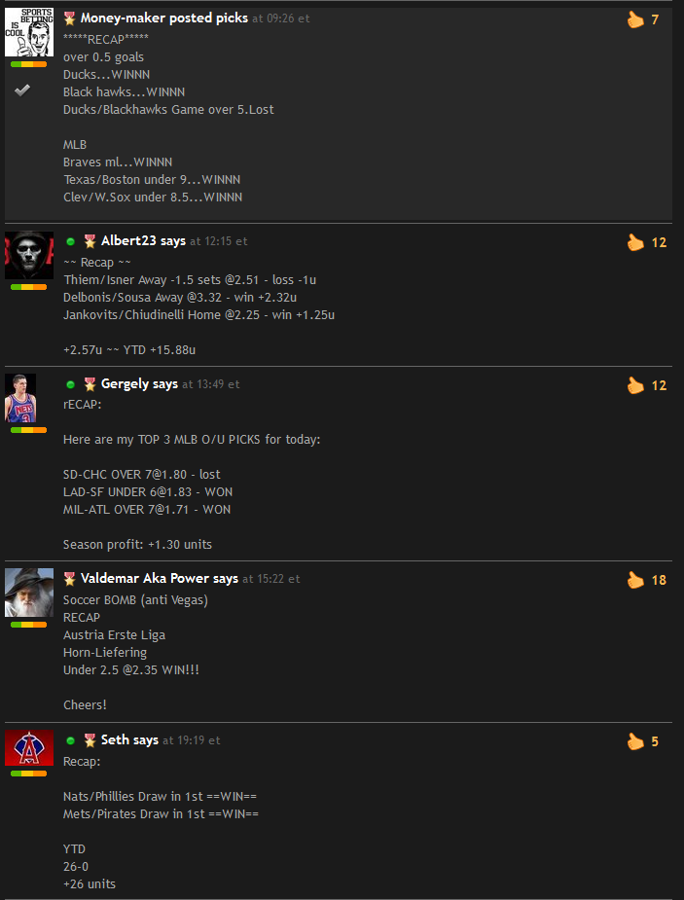Click Seth's Angels logo avatar
This screenshot has width=684, height=900.
click(29, 748)
